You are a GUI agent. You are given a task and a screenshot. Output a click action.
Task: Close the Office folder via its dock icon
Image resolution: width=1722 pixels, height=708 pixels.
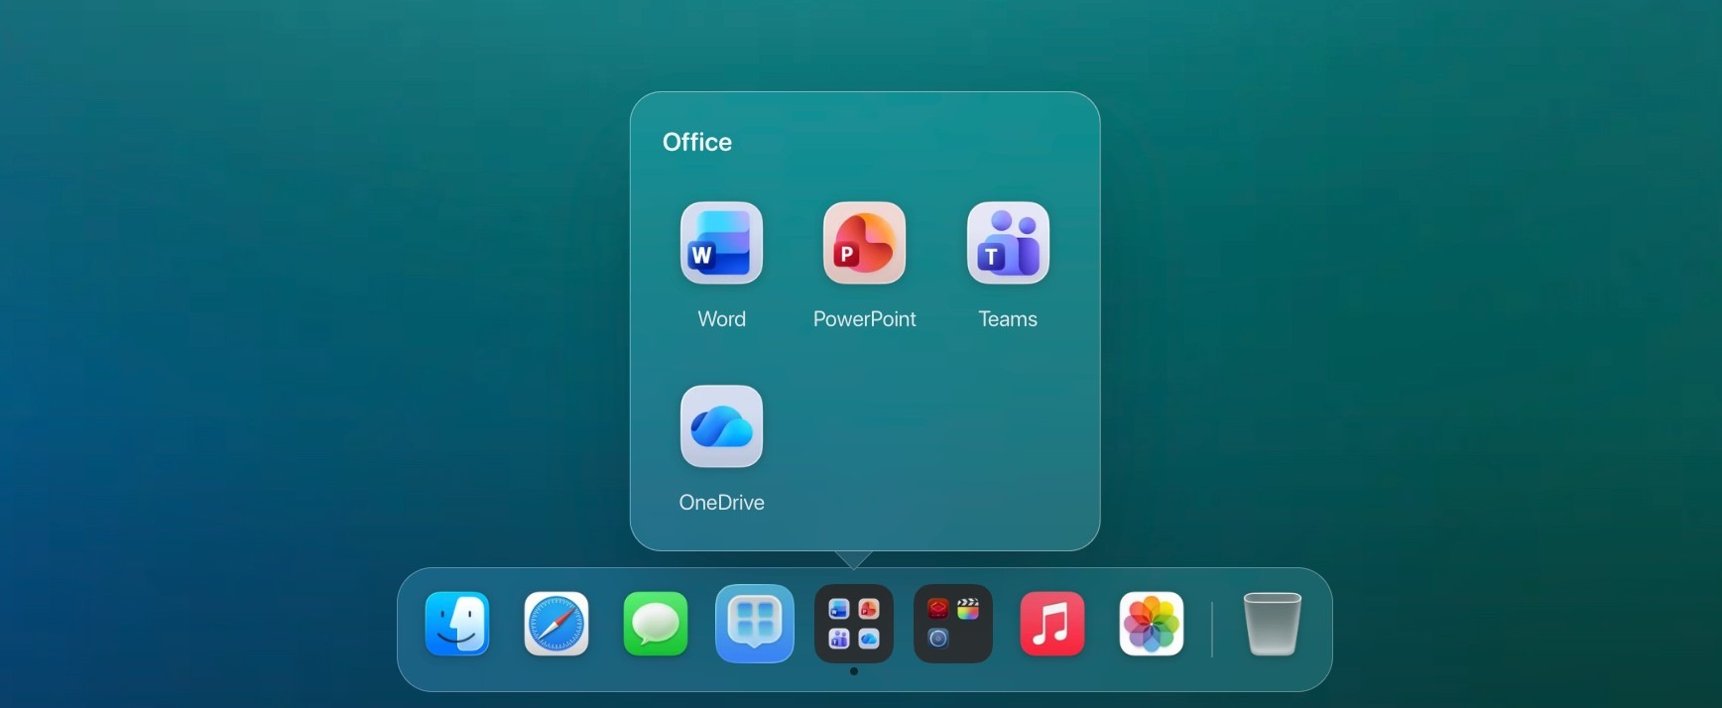pos(854,624)
